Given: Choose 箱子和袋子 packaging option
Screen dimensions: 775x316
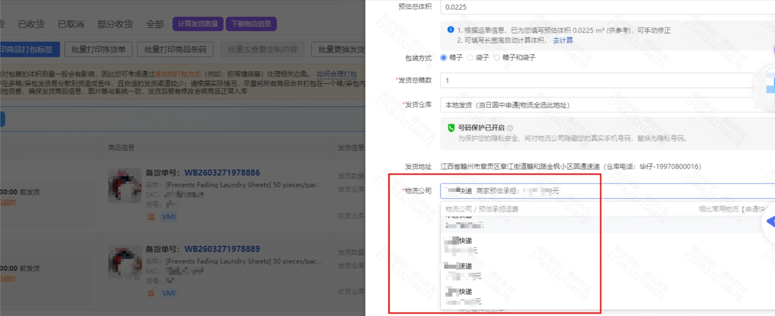Looking at the screenshot, I should click(x=497, y=58).
